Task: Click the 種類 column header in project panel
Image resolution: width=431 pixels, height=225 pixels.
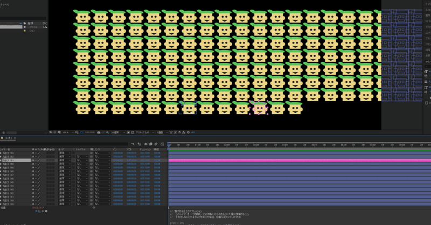Action: pos(30,23)
